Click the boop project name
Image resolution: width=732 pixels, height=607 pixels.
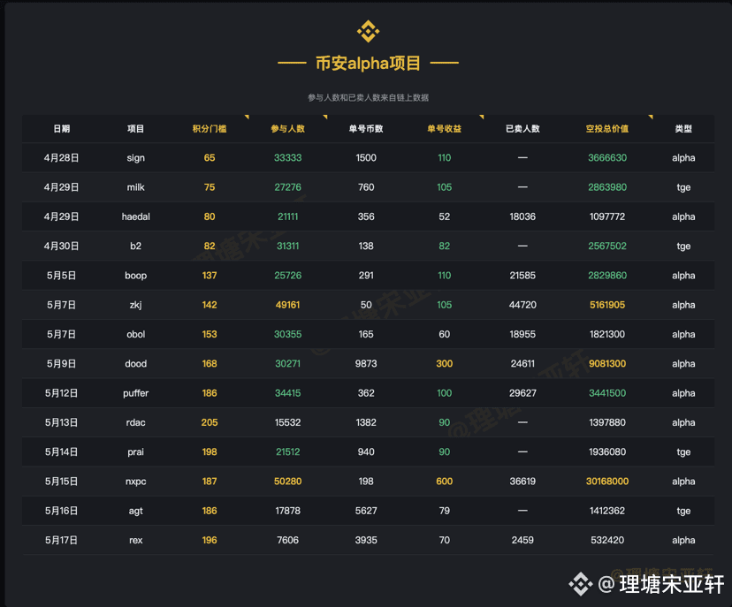point(136,276)
